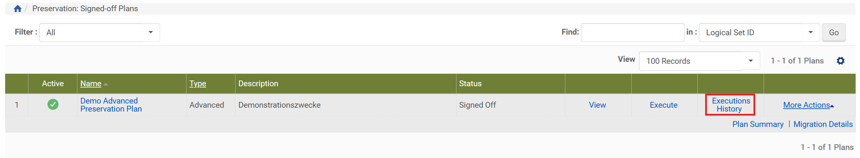Open the Plan Summary action
Screen dimensions: 860x158
pos(758,124)
